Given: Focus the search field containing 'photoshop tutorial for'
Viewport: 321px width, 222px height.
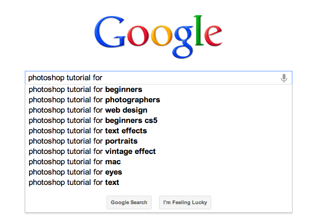Looking at the screenshot, I should 150,78.
